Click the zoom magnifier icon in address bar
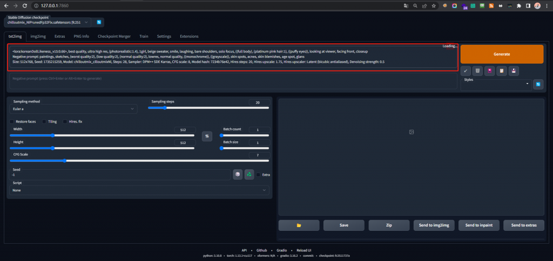Viewport: 553px width, 261px height. tap(415, 5)
